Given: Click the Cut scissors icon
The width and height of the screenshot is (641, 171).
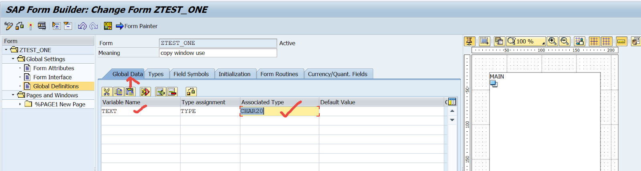Looking at the screenshot, I should (107, 92).
